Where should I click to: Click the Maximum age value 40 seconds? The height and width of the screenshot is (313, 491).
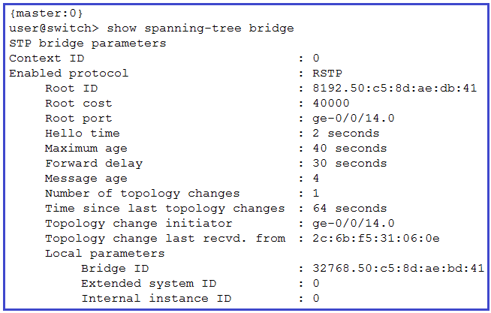pyautogui.click(x=350, y=148)
